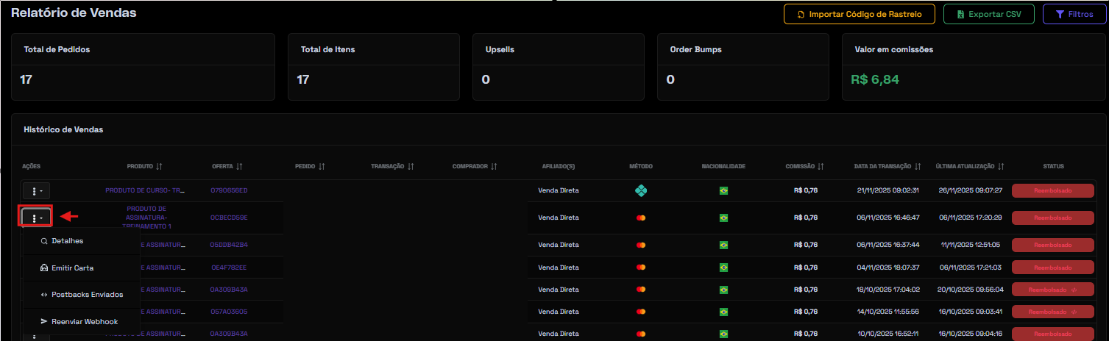Viewport: 1109px width, 341px height.
Task: Sort table by Oferta column arrows
Action: [x=240, y=167]
